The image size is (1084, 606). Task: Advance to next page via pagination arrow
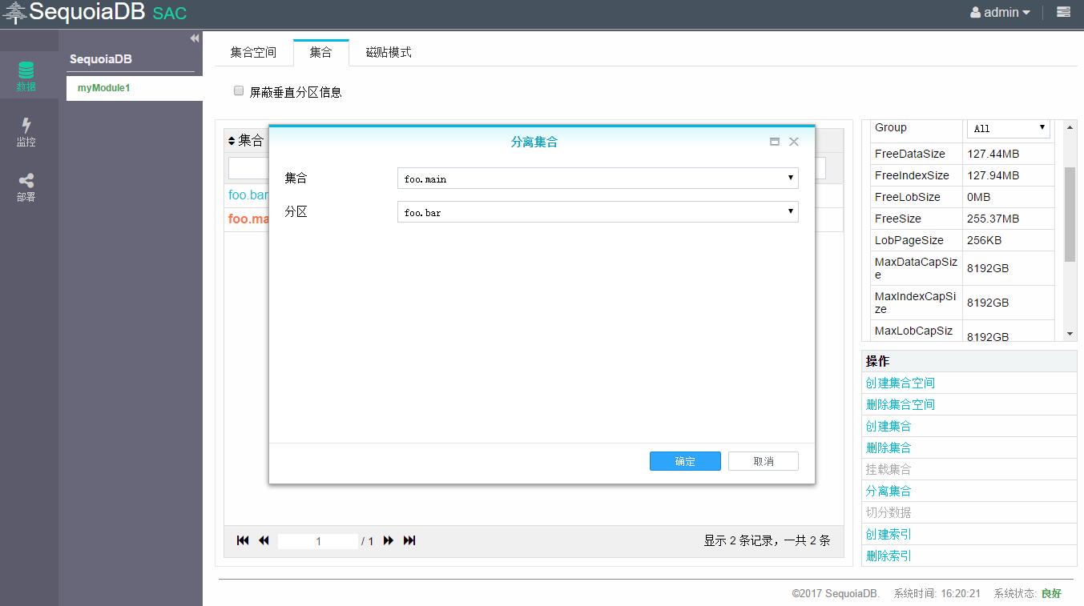click(389, 540)
